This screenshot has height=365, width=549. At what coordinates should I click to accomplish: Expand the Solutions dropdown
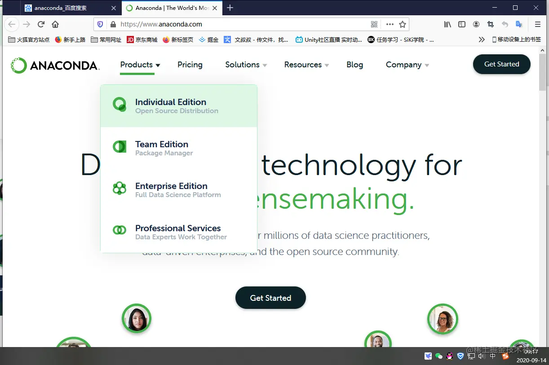(246, 65)
